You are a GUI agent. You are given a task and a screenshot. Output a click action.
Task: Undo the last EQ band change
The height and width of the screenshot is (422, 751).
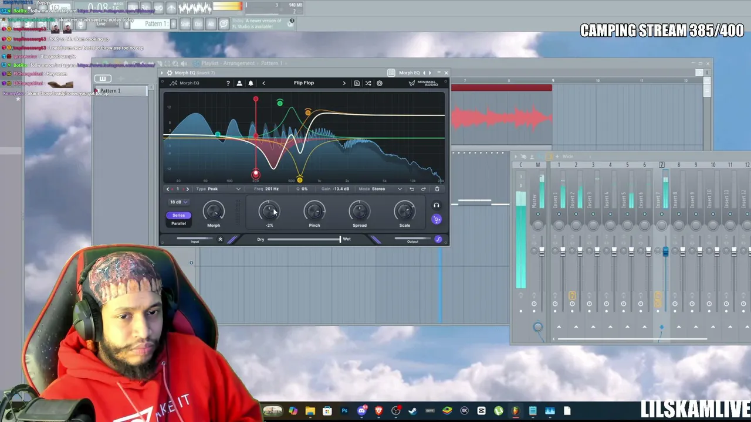[412, 189]
